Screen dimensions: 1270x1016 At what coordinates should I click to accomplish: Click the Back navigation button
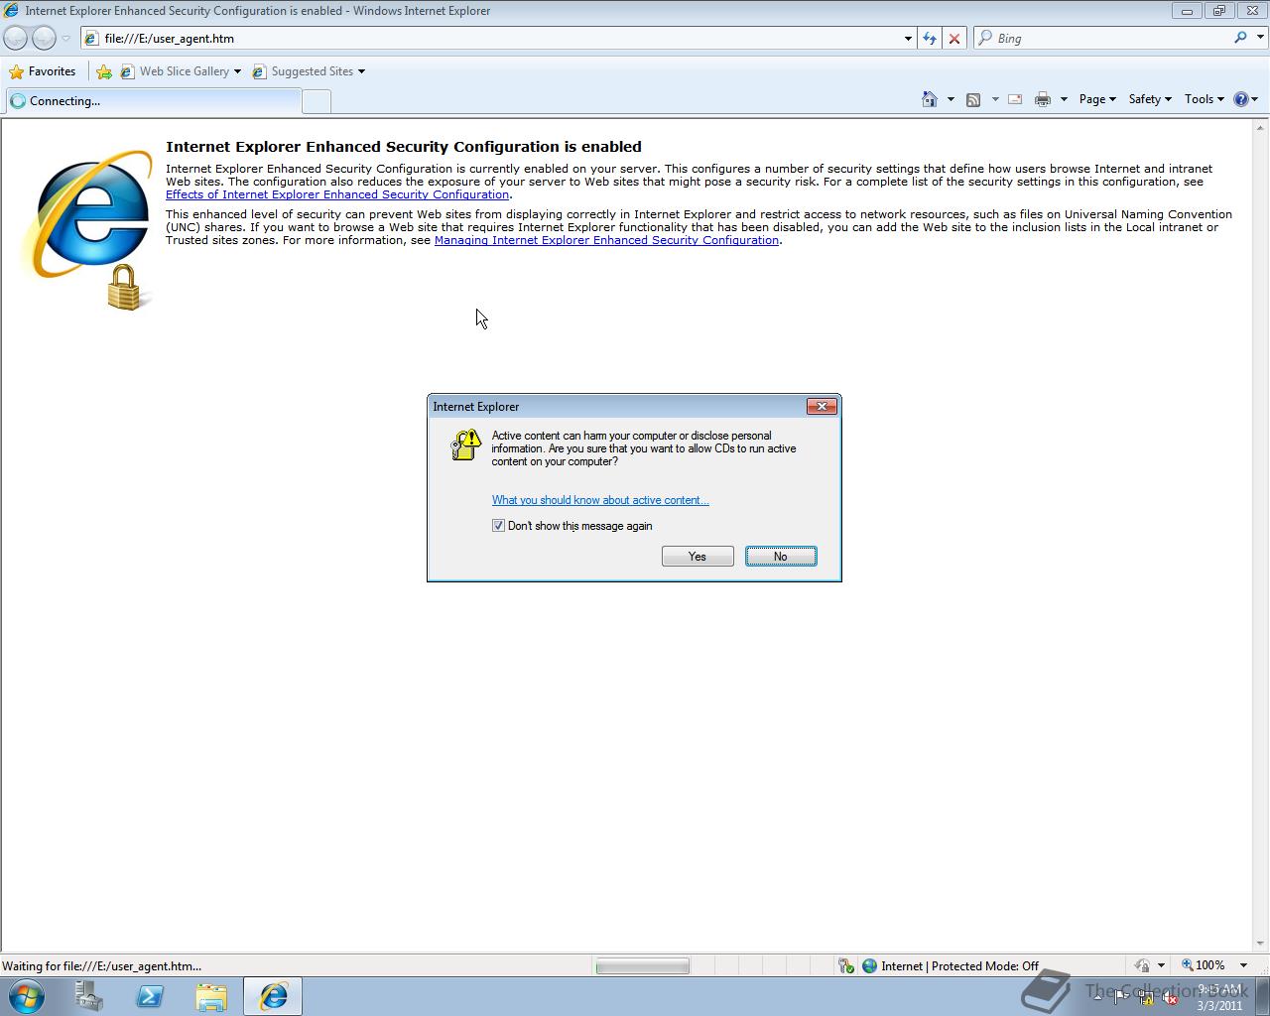pyautogui.click(x=15, y=38)
